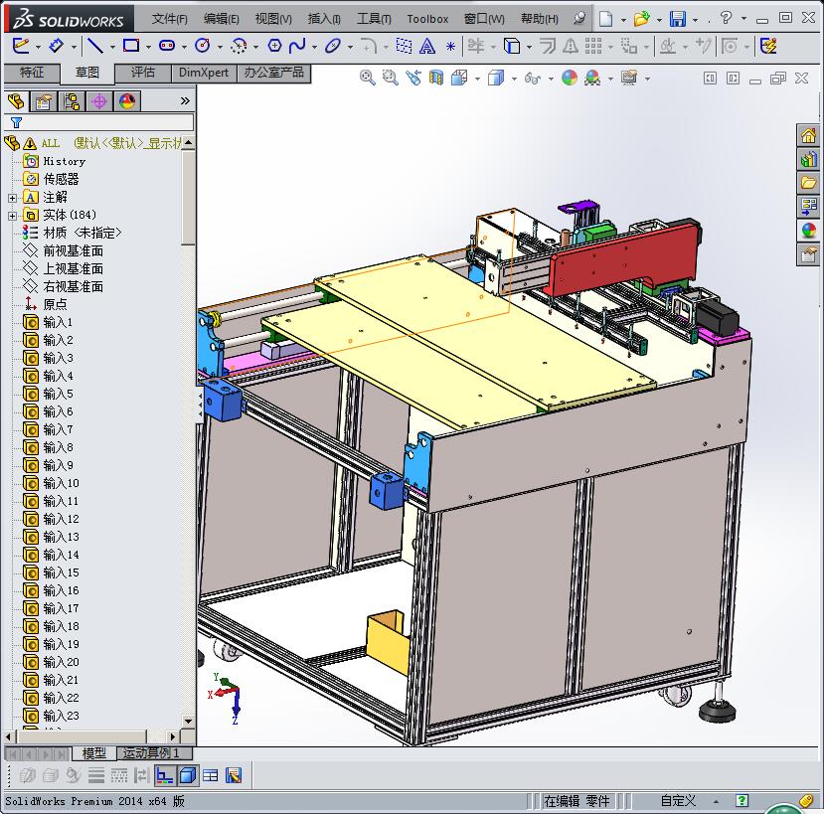Viewport: 824px width, 814px height.
Task: Open the Line tool dropdown arrow
Action: pyautogui.click(x=112, y=48)
